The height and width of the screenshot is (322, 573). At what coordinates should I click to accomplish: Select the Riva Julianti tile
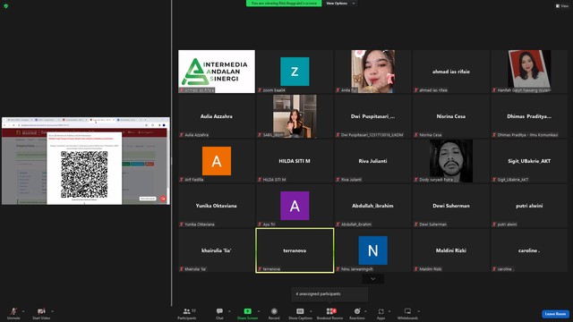[372, 161]
